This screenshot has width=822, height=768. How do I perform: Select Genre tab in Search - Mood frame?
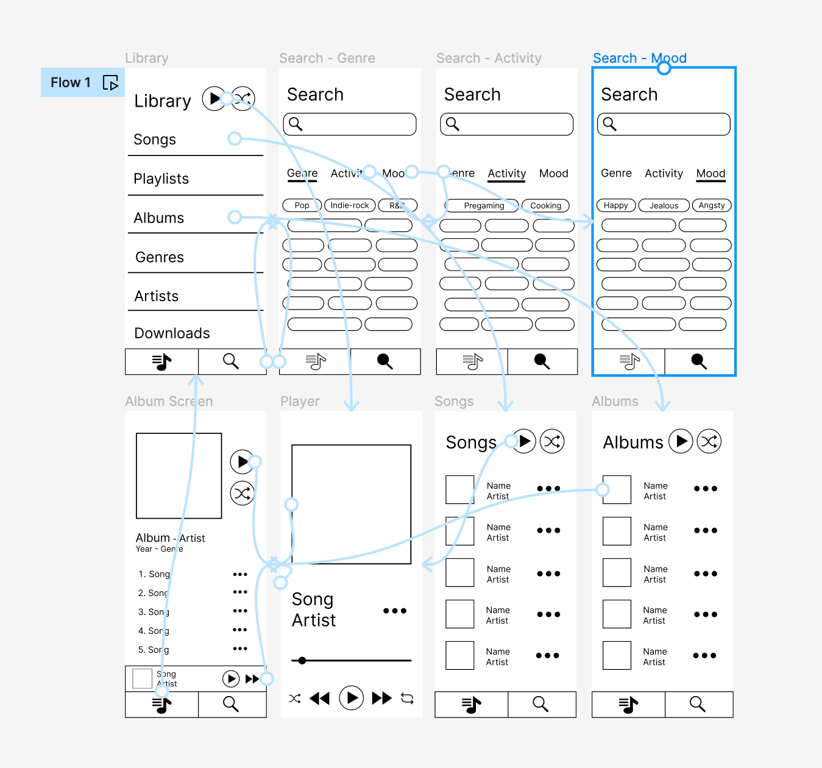(616, 173)
